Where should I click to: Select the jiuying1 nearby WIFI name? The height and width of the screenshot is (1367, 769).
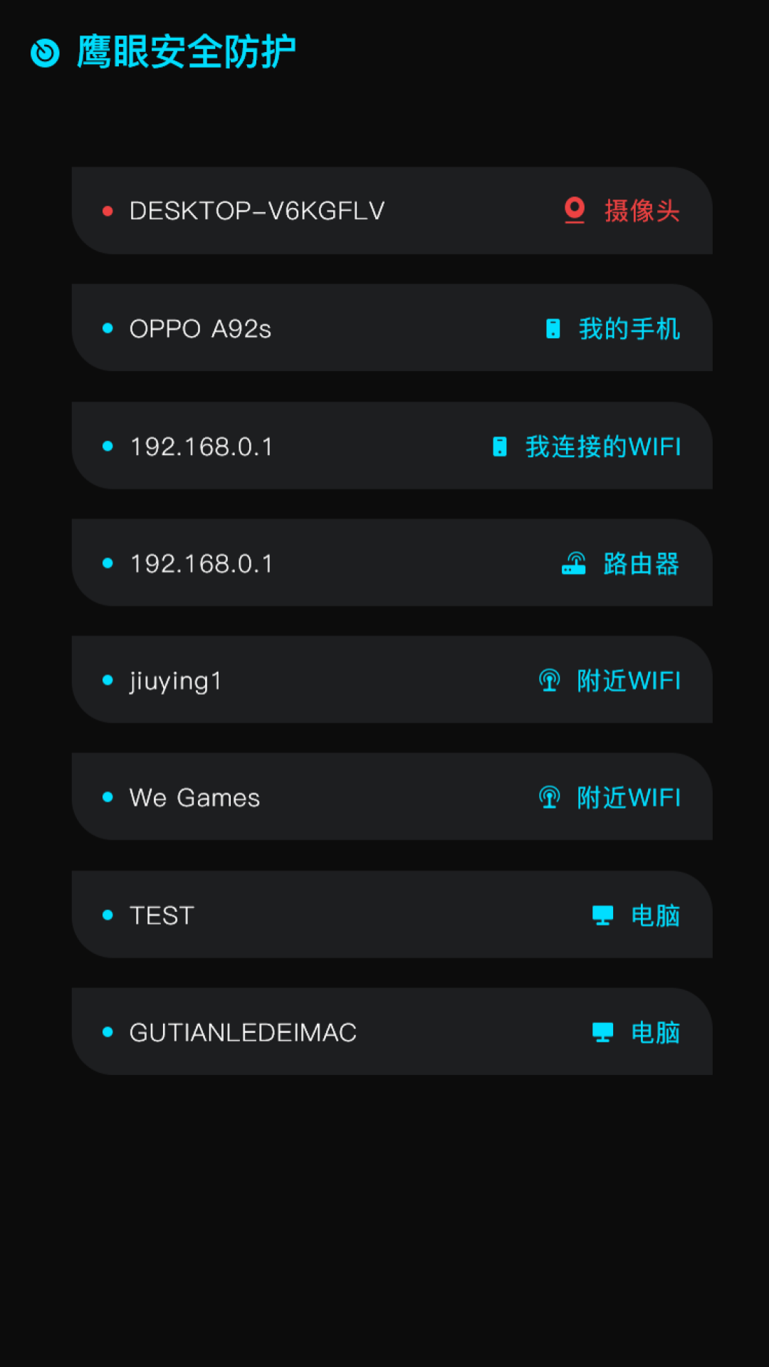(175, 681)
